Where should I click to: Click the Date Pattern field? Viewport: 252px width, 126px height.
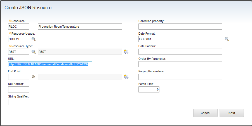[x=180, y=52]
